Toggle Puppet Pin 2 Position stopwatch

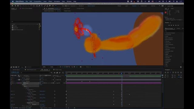pyautogui.click(x=29, y=101)
